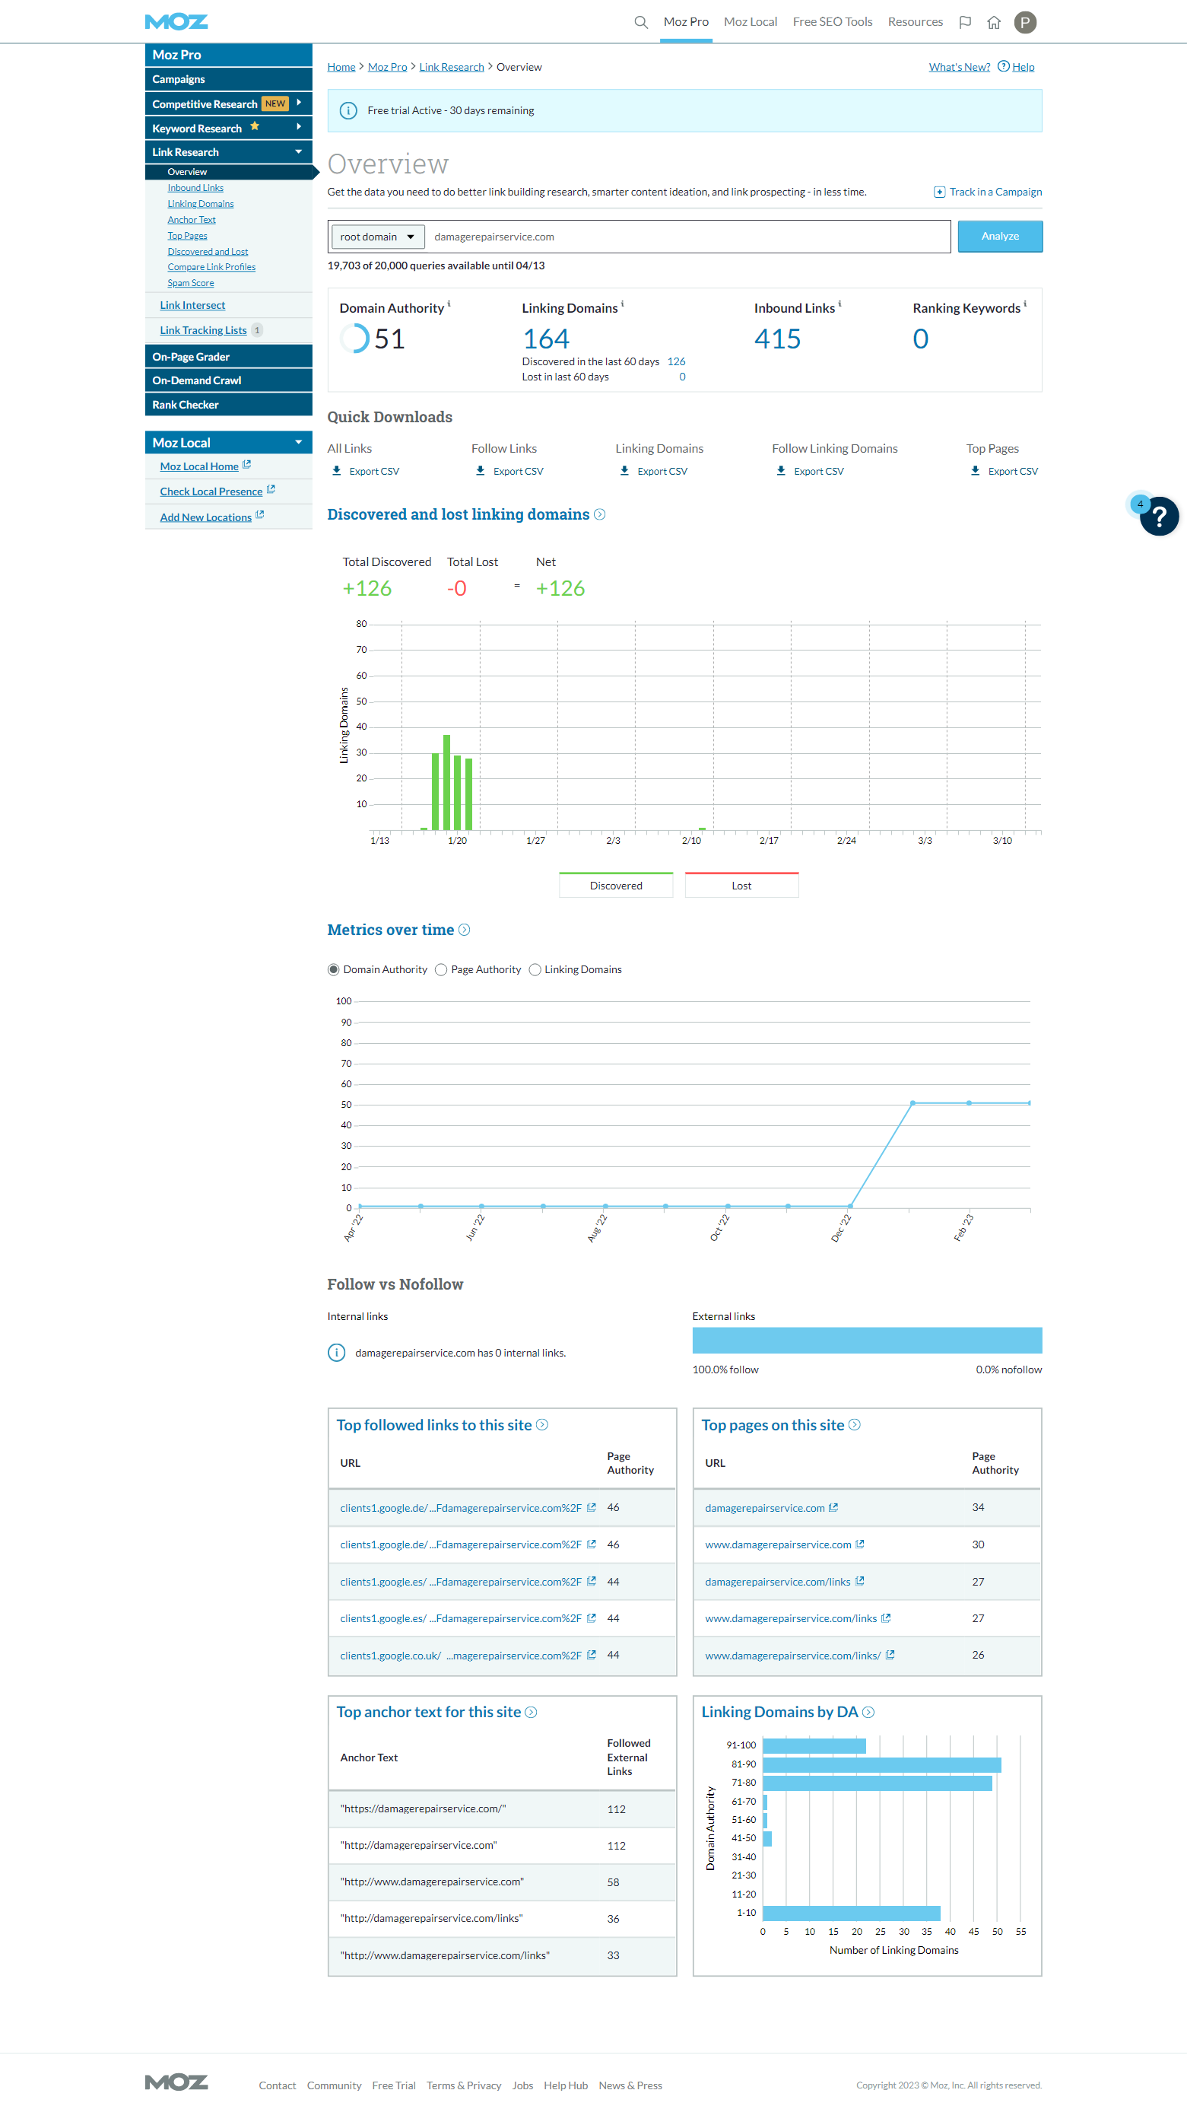Viewport: 1187px width, 2125px height.
Task: Open the flag notifications icon
Action: tap(965, 22)
